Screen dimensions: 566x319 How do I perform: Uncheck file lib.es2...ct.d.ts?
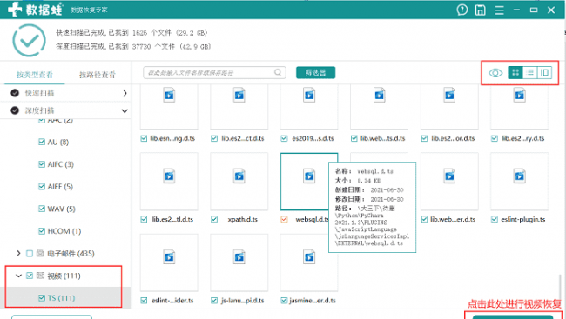pyautogui.click(x=214, y=138)
